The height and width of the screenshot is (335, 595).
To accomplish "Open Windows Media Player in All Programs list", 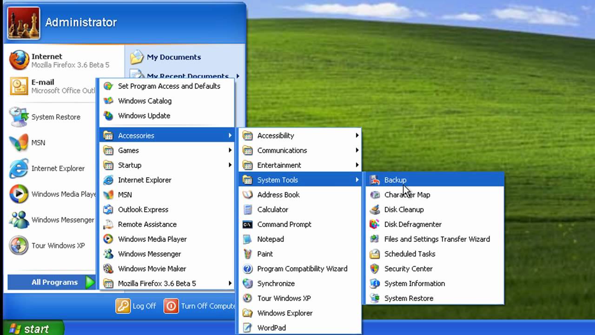I will click(167, 239).
